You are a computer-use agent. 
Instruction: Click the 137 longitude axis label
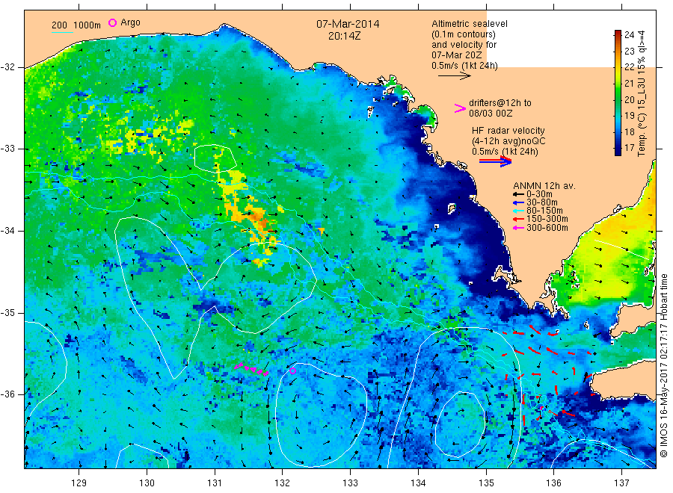(621, 483)
